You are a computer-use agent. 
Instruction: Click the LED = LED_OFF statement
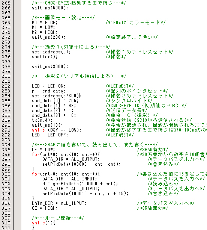[50, 135]
